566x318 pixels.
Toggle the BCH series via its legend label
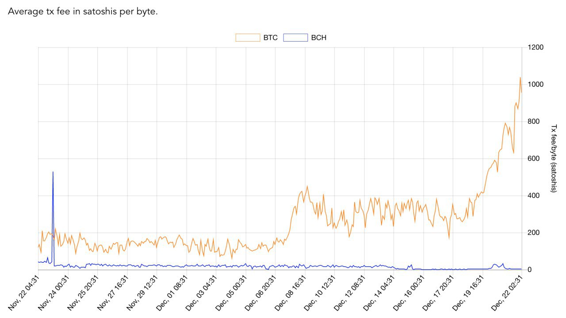coord(319,38)
